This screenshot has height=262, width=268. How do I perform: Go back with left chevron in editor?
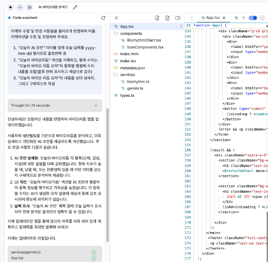pos(192,18)
